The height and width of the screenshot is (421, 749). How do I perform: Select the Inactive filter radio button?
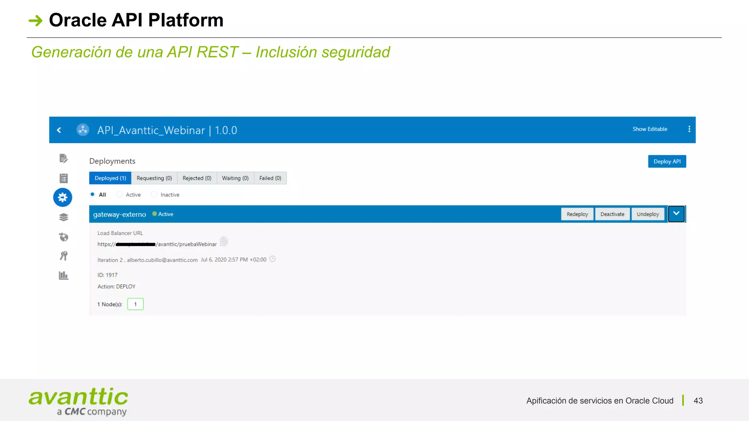[x=154, y=194]
